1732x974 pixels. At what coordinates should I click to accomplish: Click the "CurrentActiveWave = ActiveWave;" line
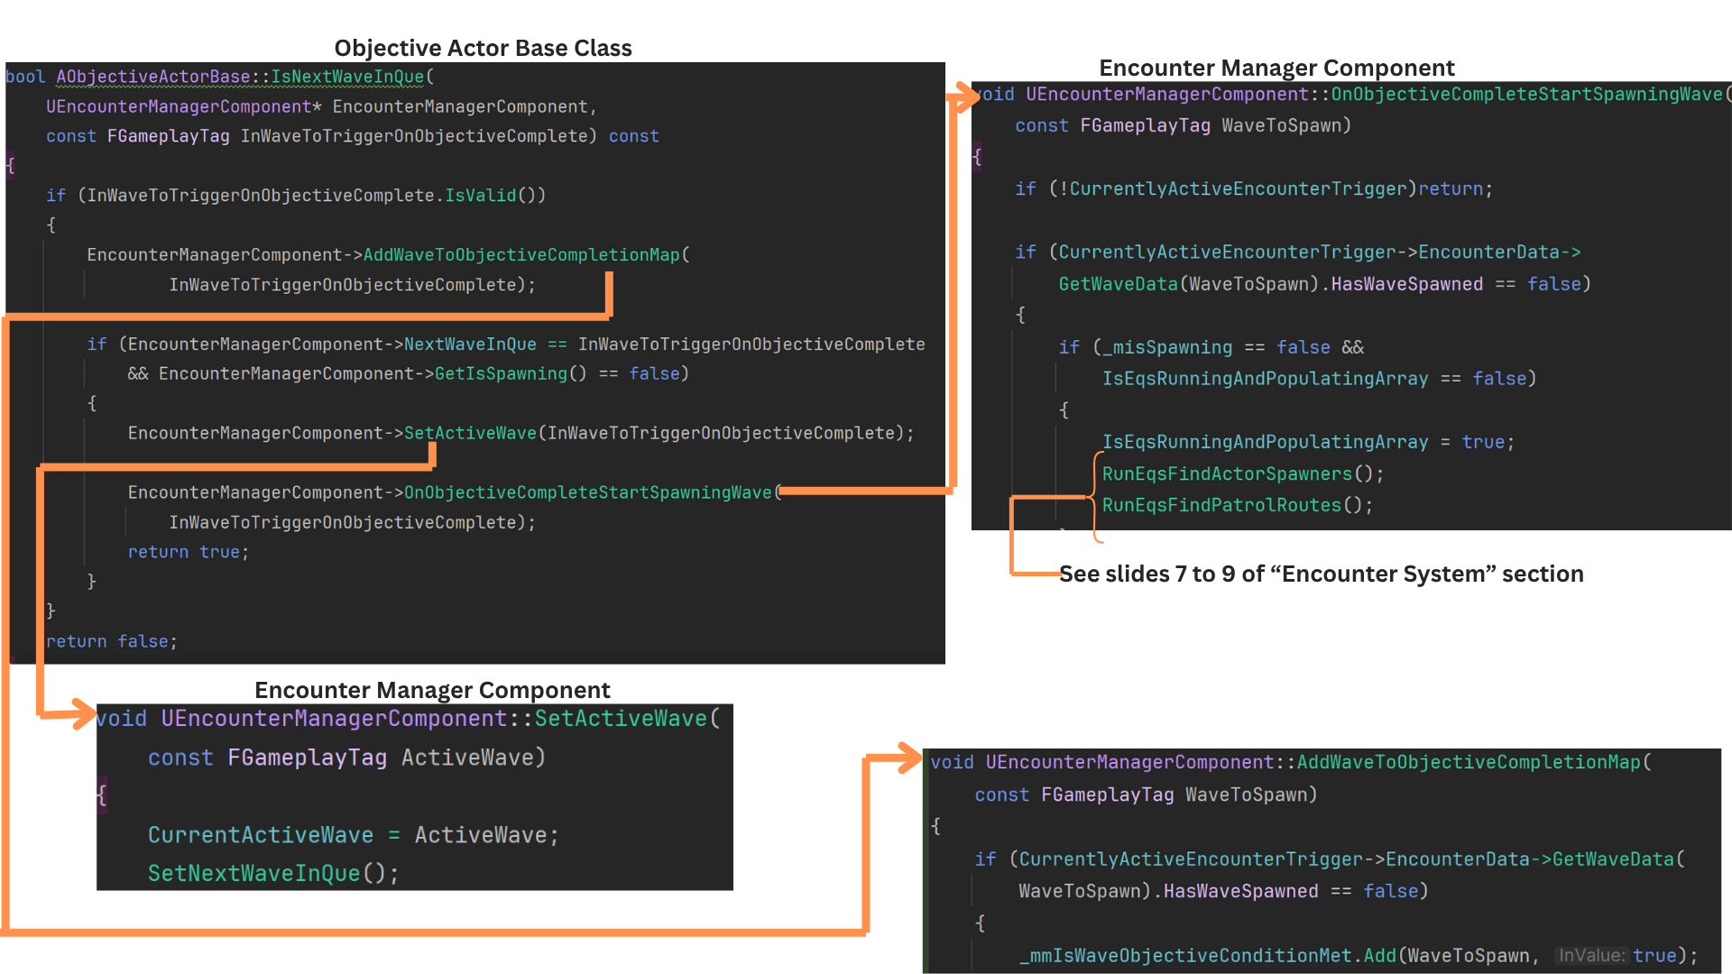point(353,835)
